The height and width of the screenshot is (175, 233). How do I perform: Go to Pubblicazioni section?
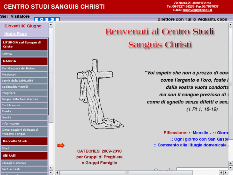(24, 105)
